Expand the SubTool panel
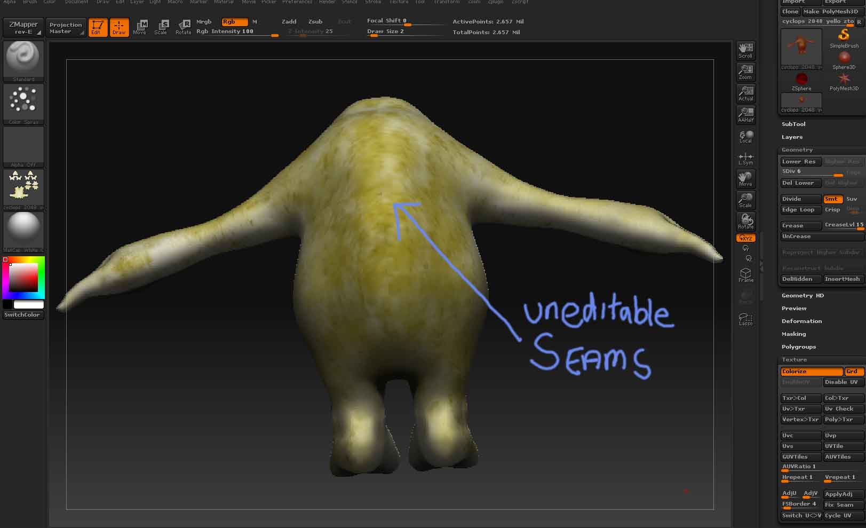 pos(793,123)
